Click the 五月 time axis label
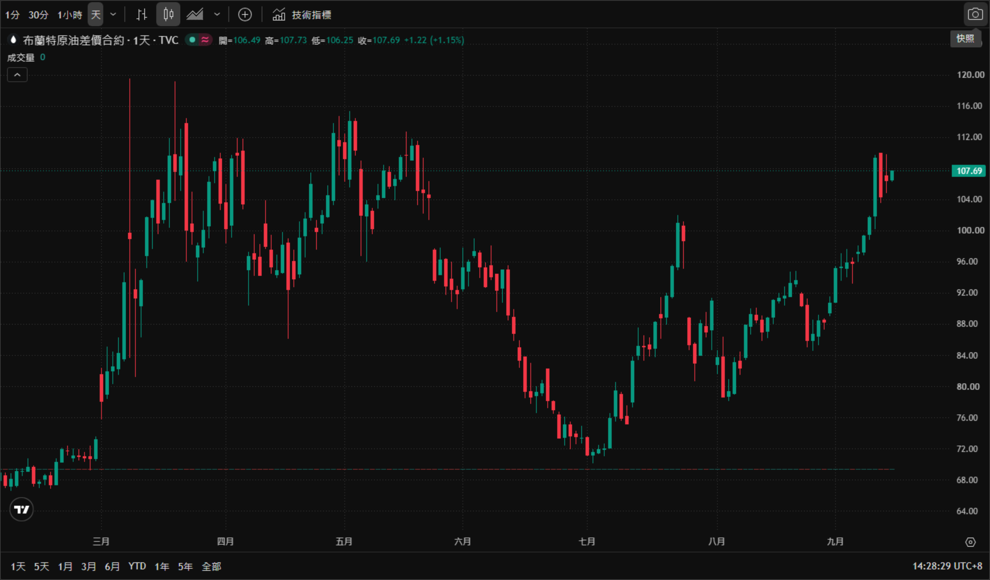 (344, 541)
